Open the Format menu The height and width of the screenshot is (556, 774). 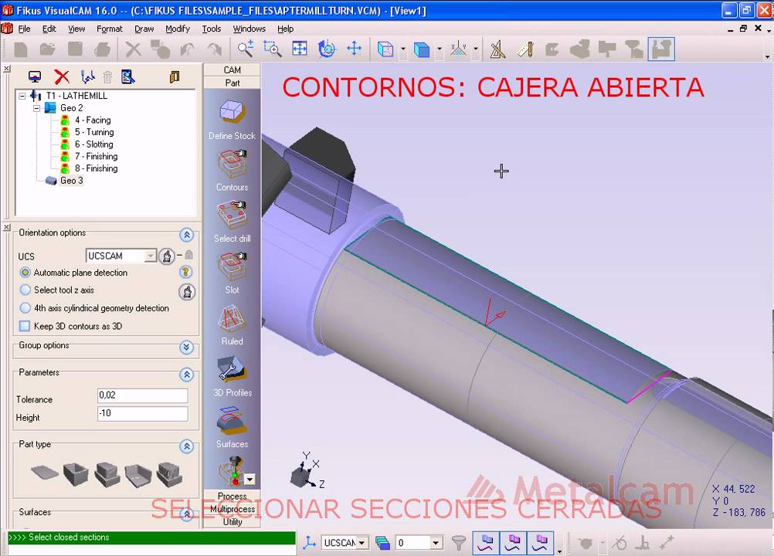110,29
